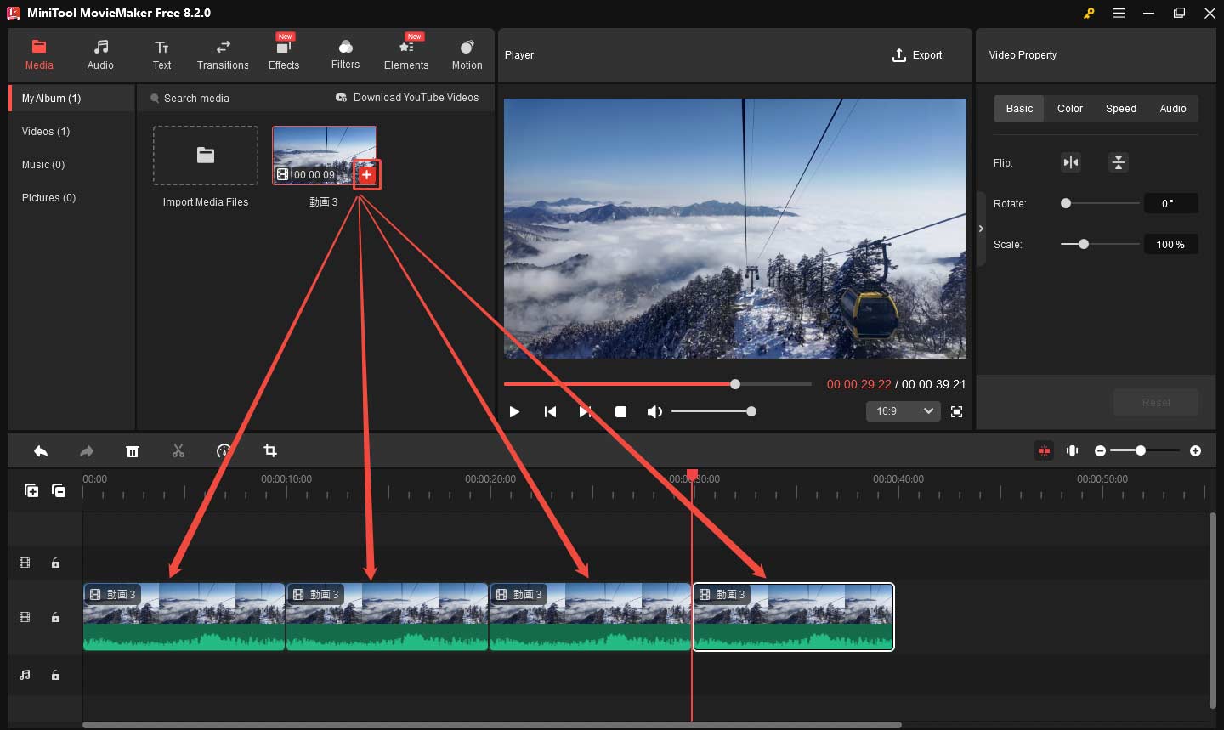Switch to Basic property tab
Viewport: 1224px width, 730px height.
coord(1019,109)
